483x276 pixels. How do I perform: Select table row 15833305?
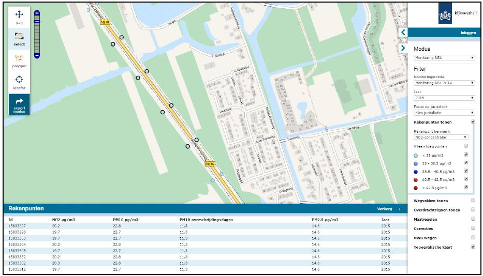[205, 251]
